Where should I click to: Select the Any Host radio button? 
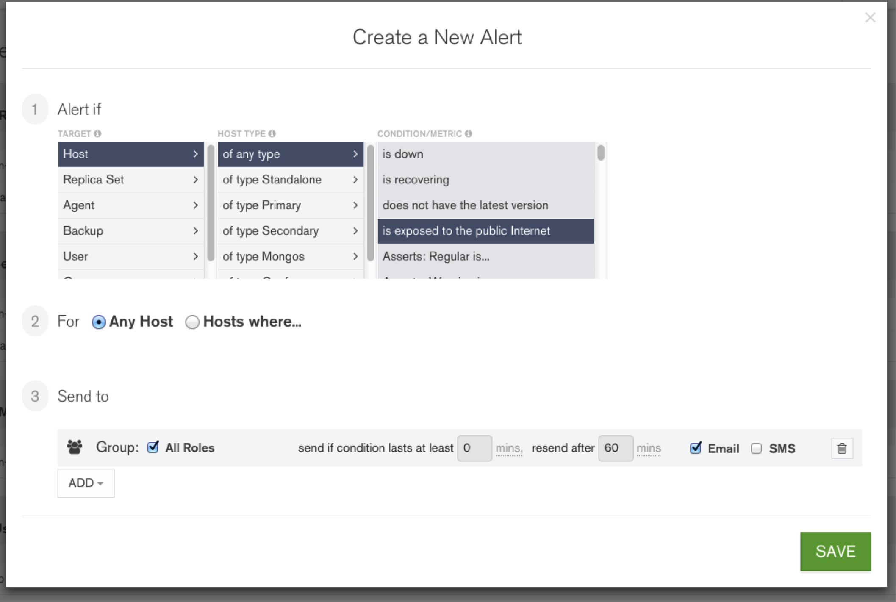click(100, 321)
